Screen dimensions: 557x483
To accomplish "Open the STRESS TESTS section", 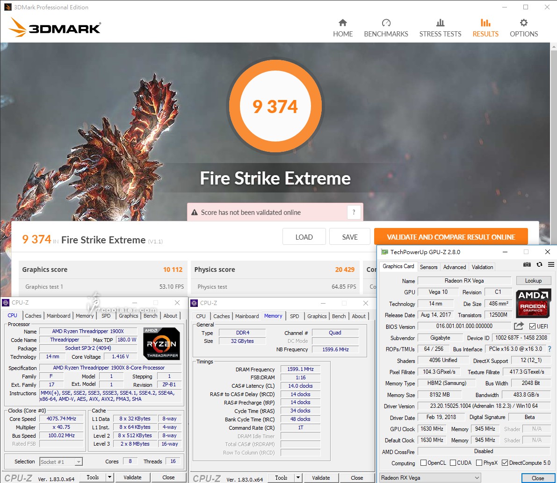I will click(x=440, y=28).
